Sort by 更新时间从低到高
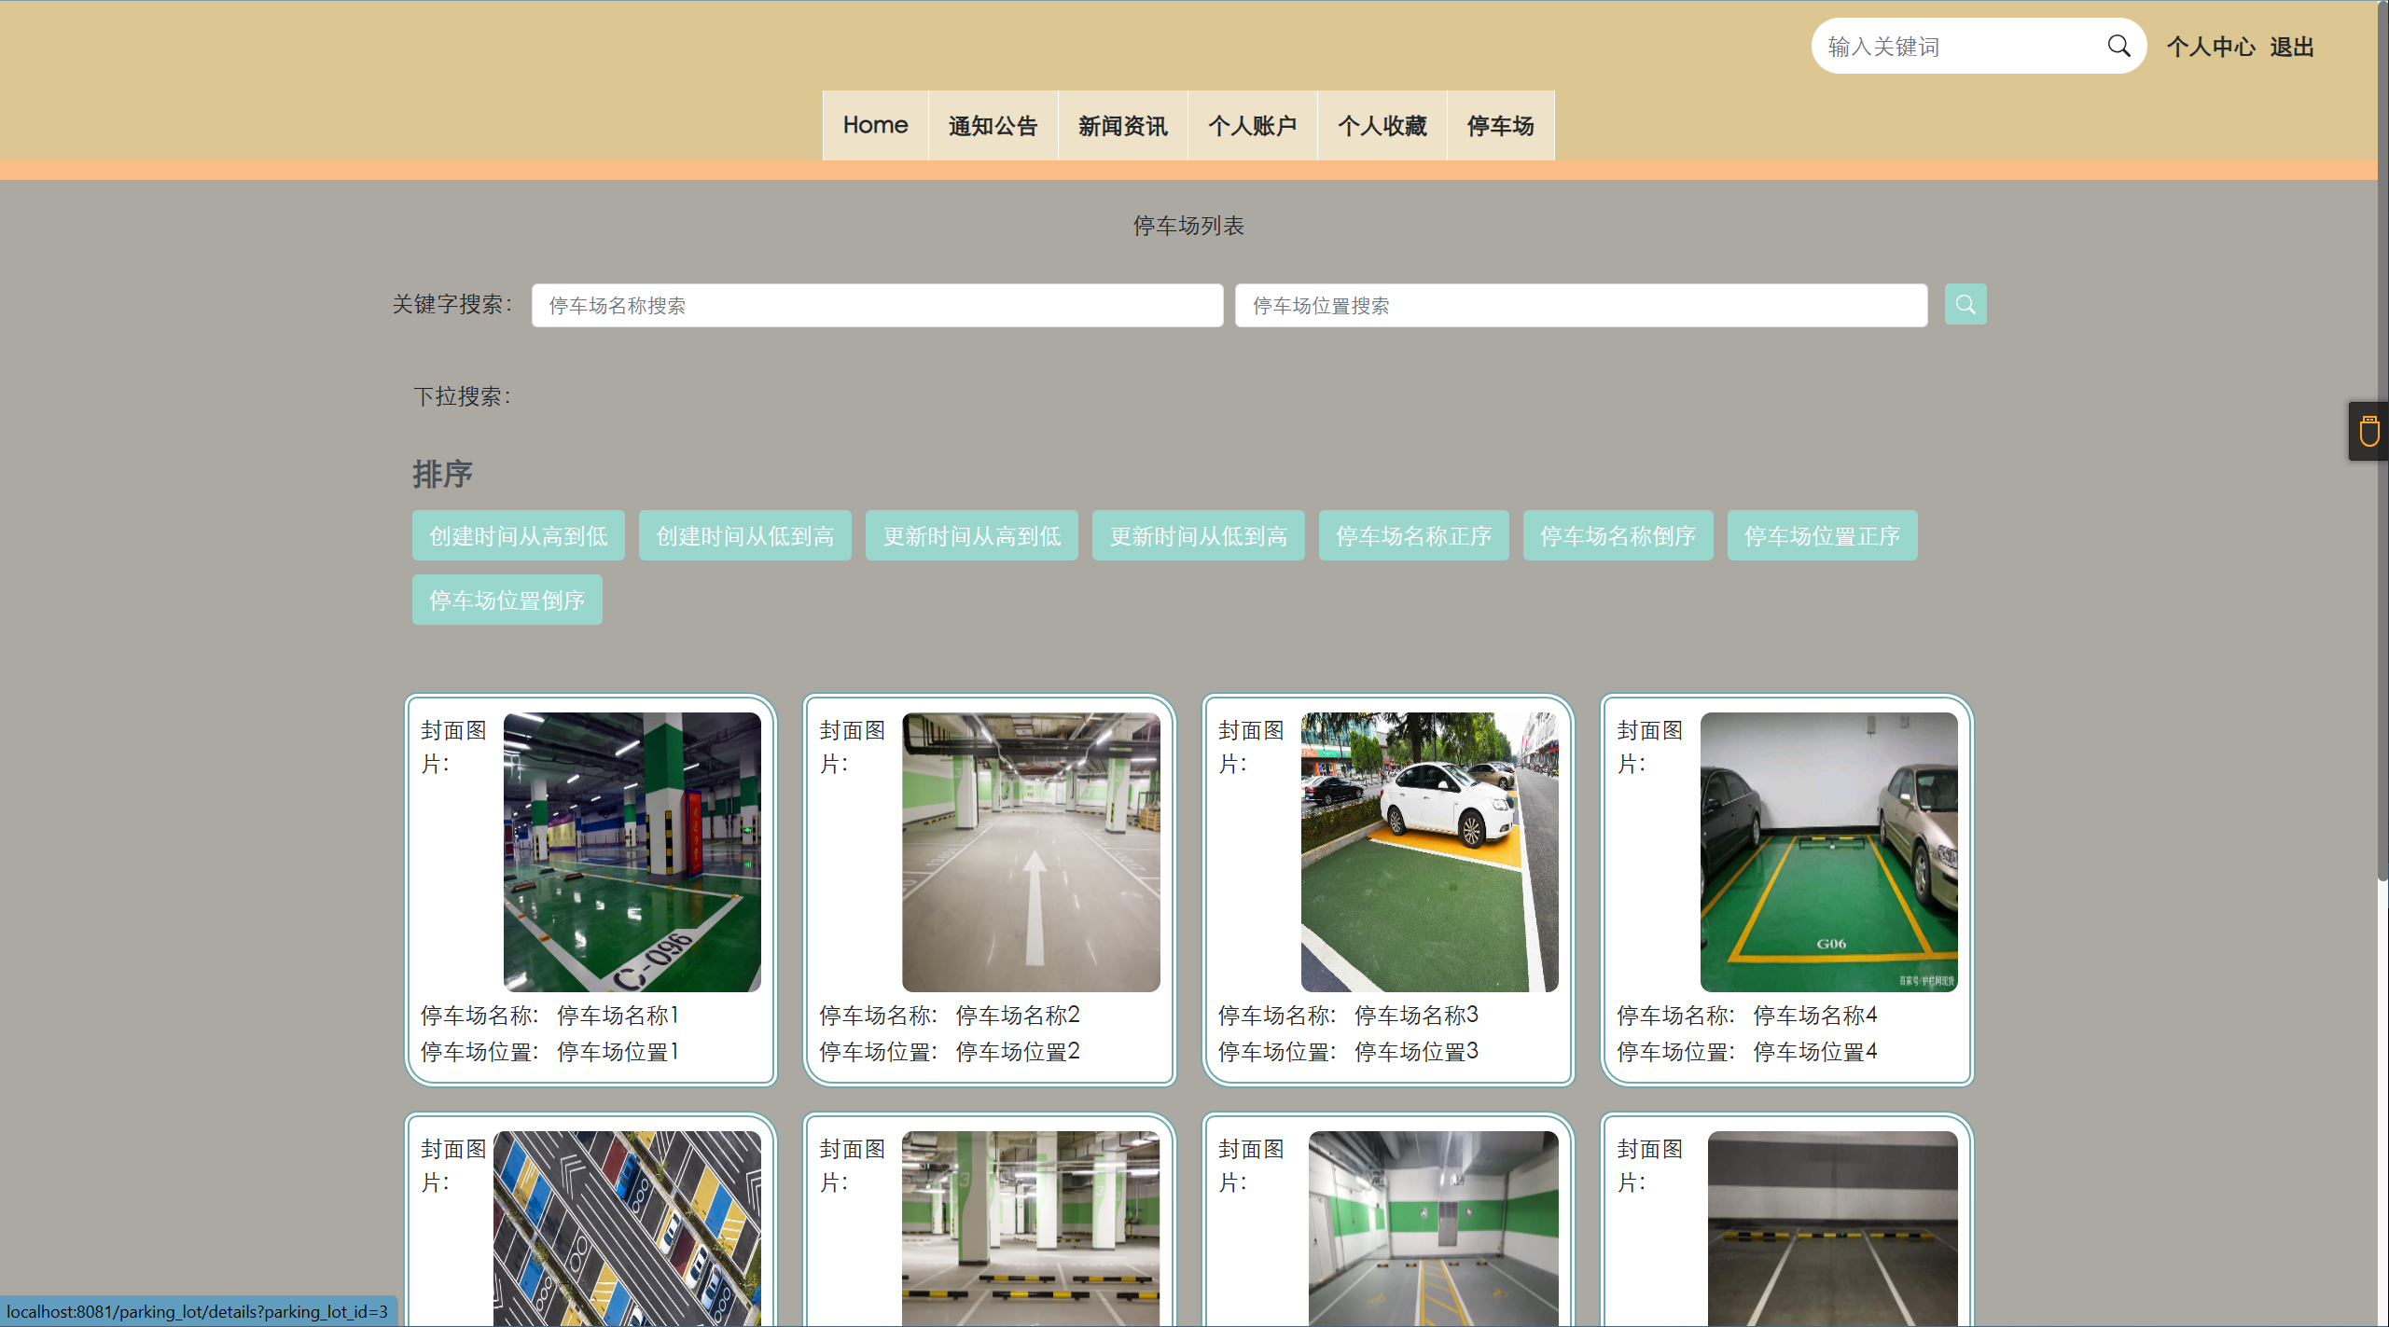The image size is (2389, 1327). [1198, 536]
